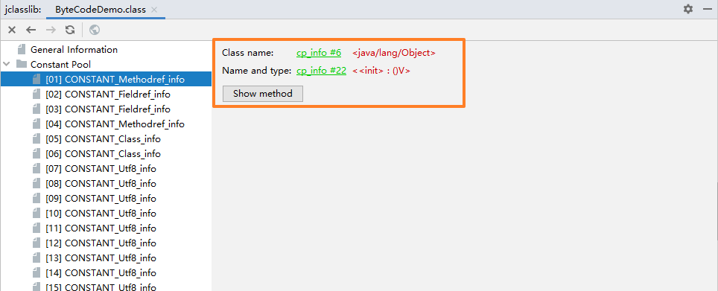The image size is (718, 291).
Task: Click the <java/lang/Object> class name text
Action: pyautogui.click(x=394, y=53)
